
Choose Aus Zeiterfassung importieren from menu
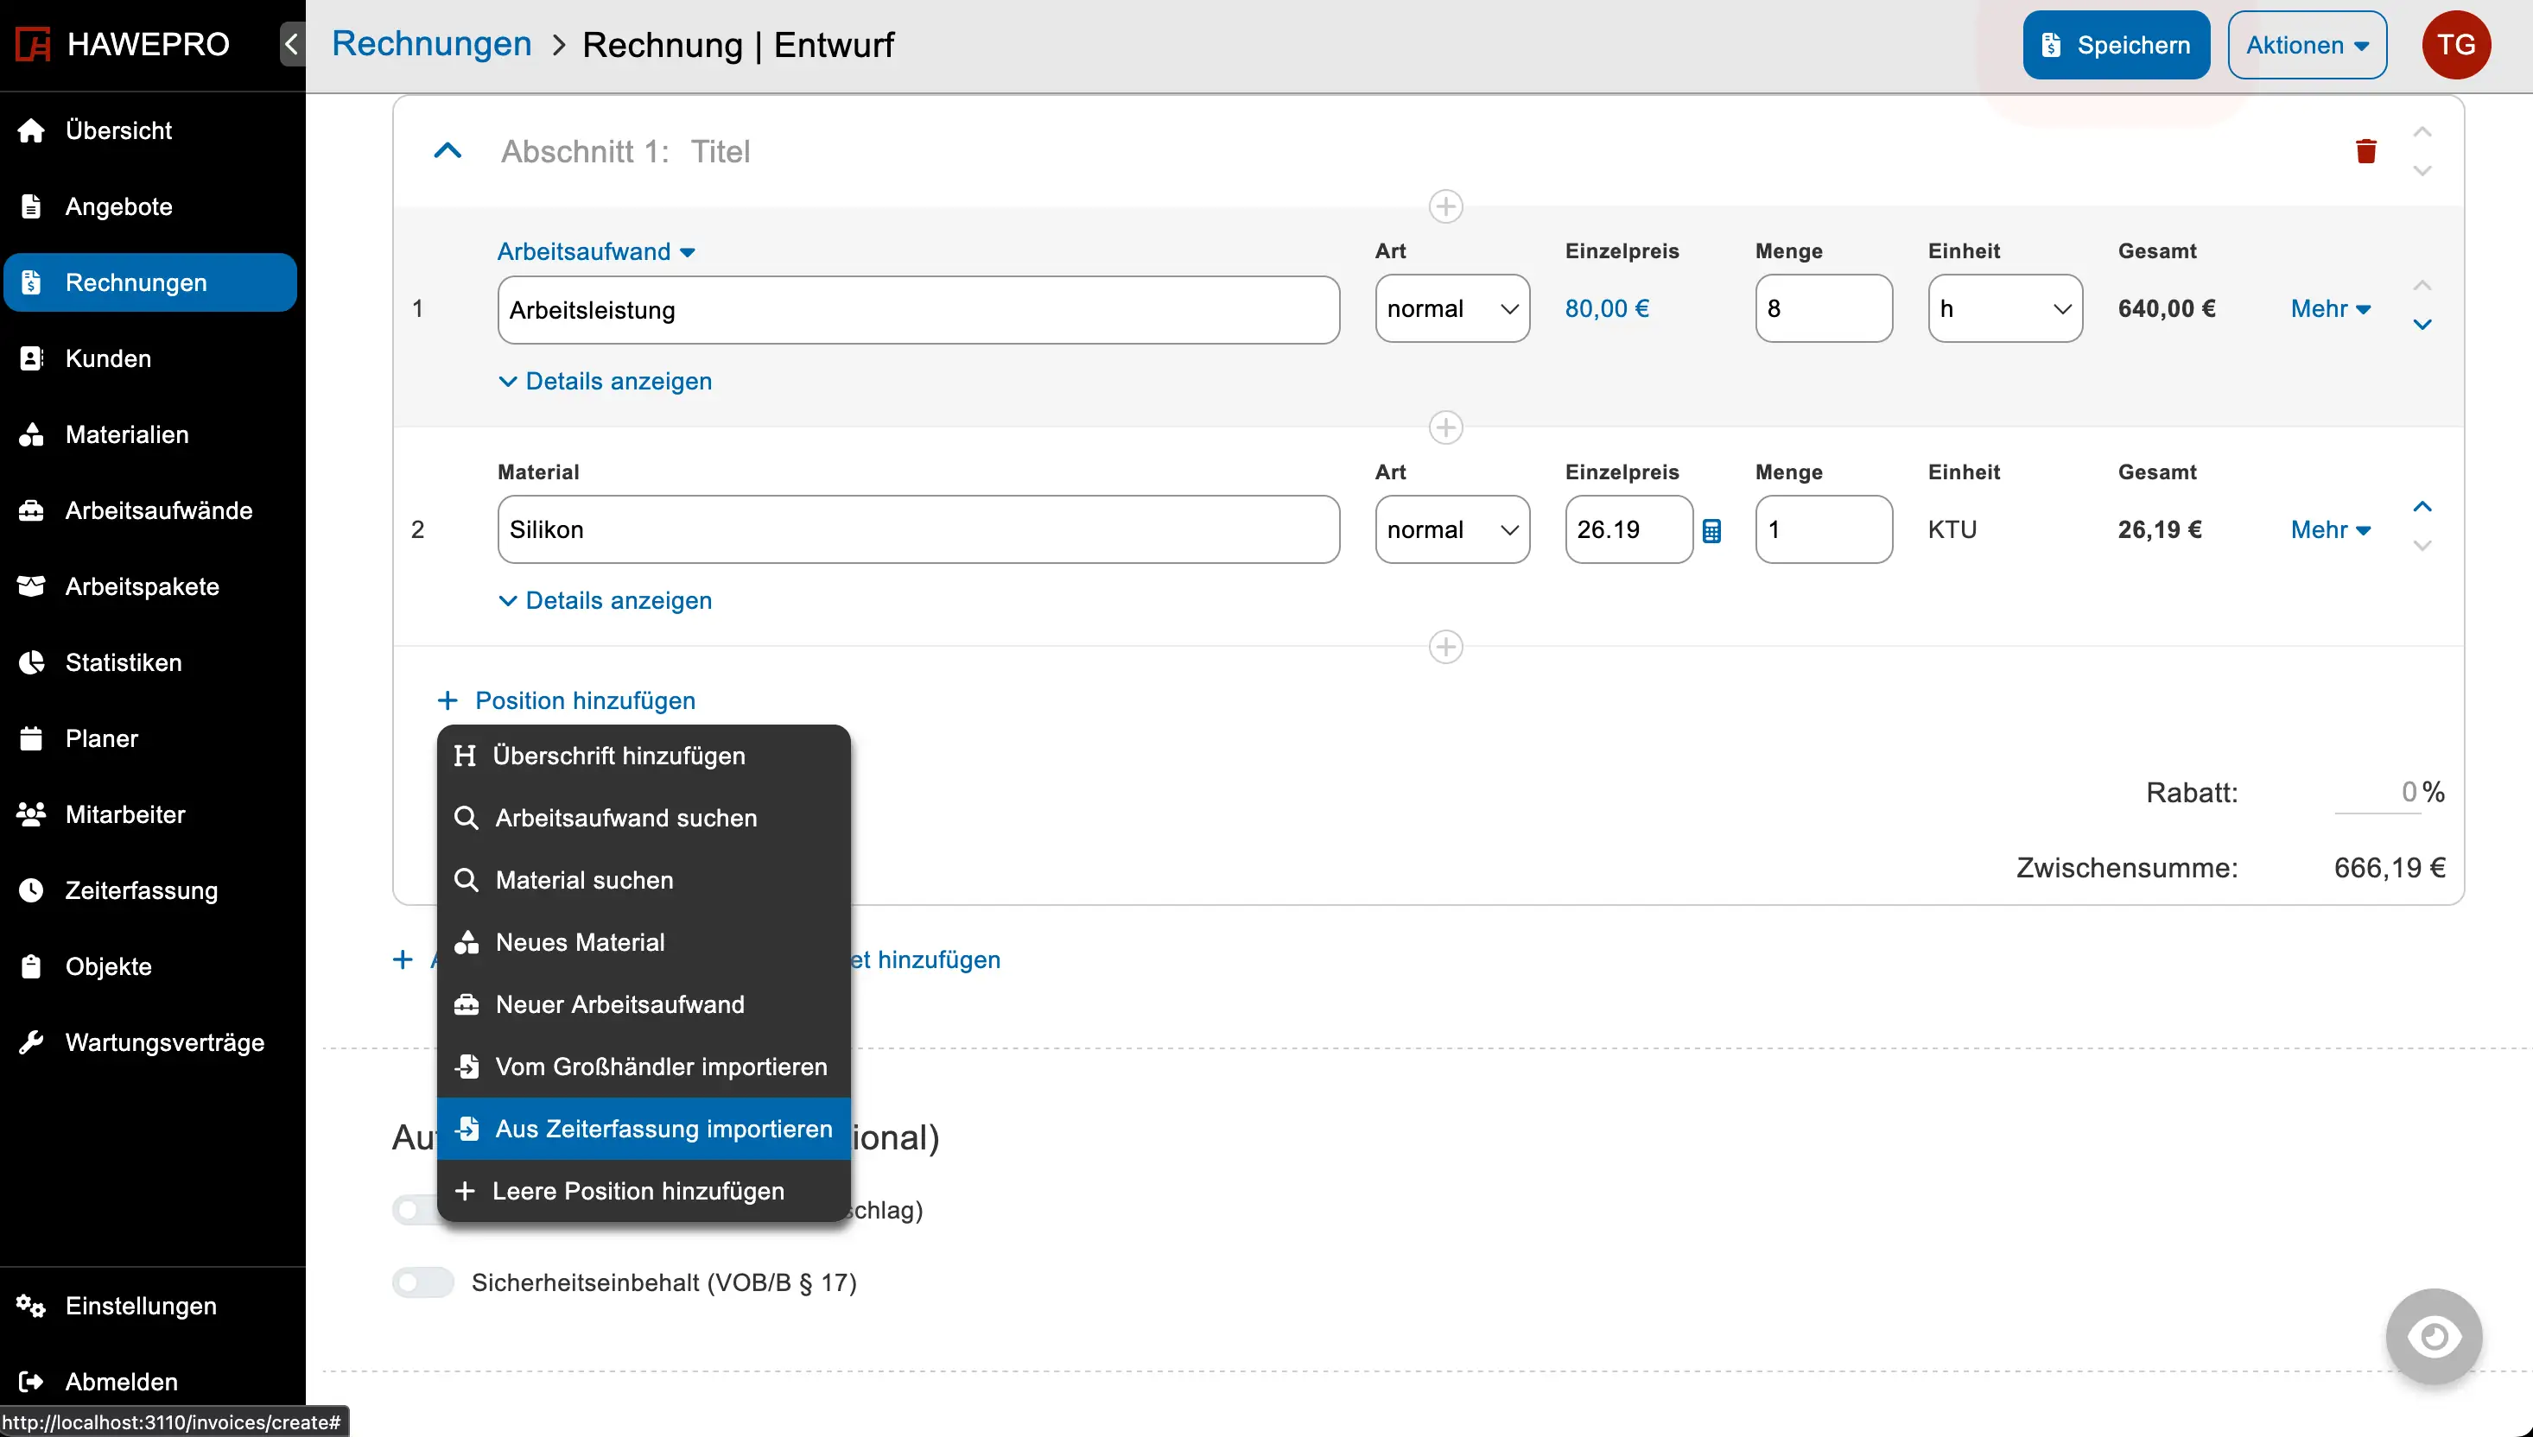(663, 1128)
